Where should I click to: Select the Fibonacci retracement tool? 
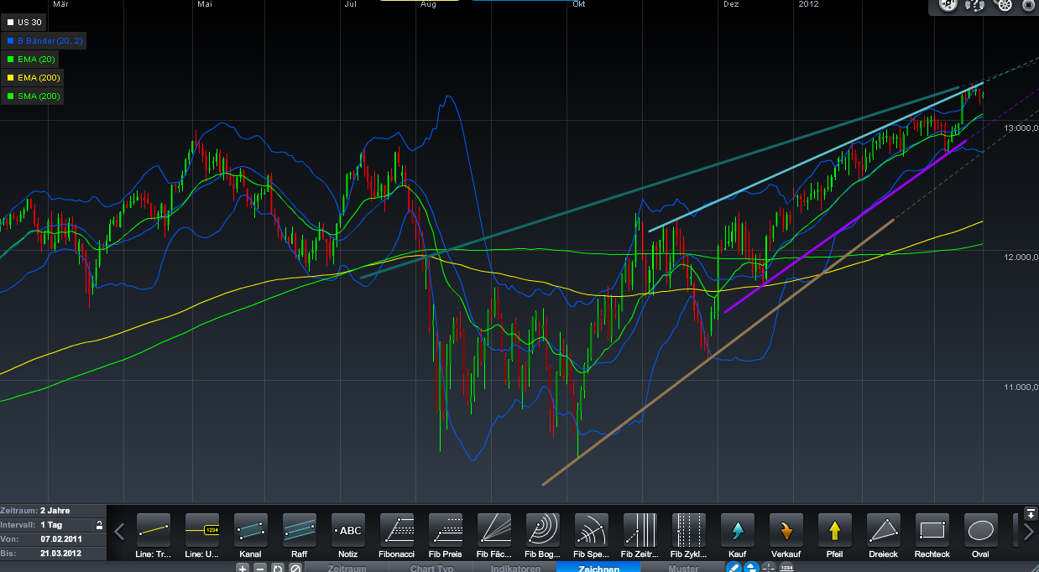tap(396, 530)
